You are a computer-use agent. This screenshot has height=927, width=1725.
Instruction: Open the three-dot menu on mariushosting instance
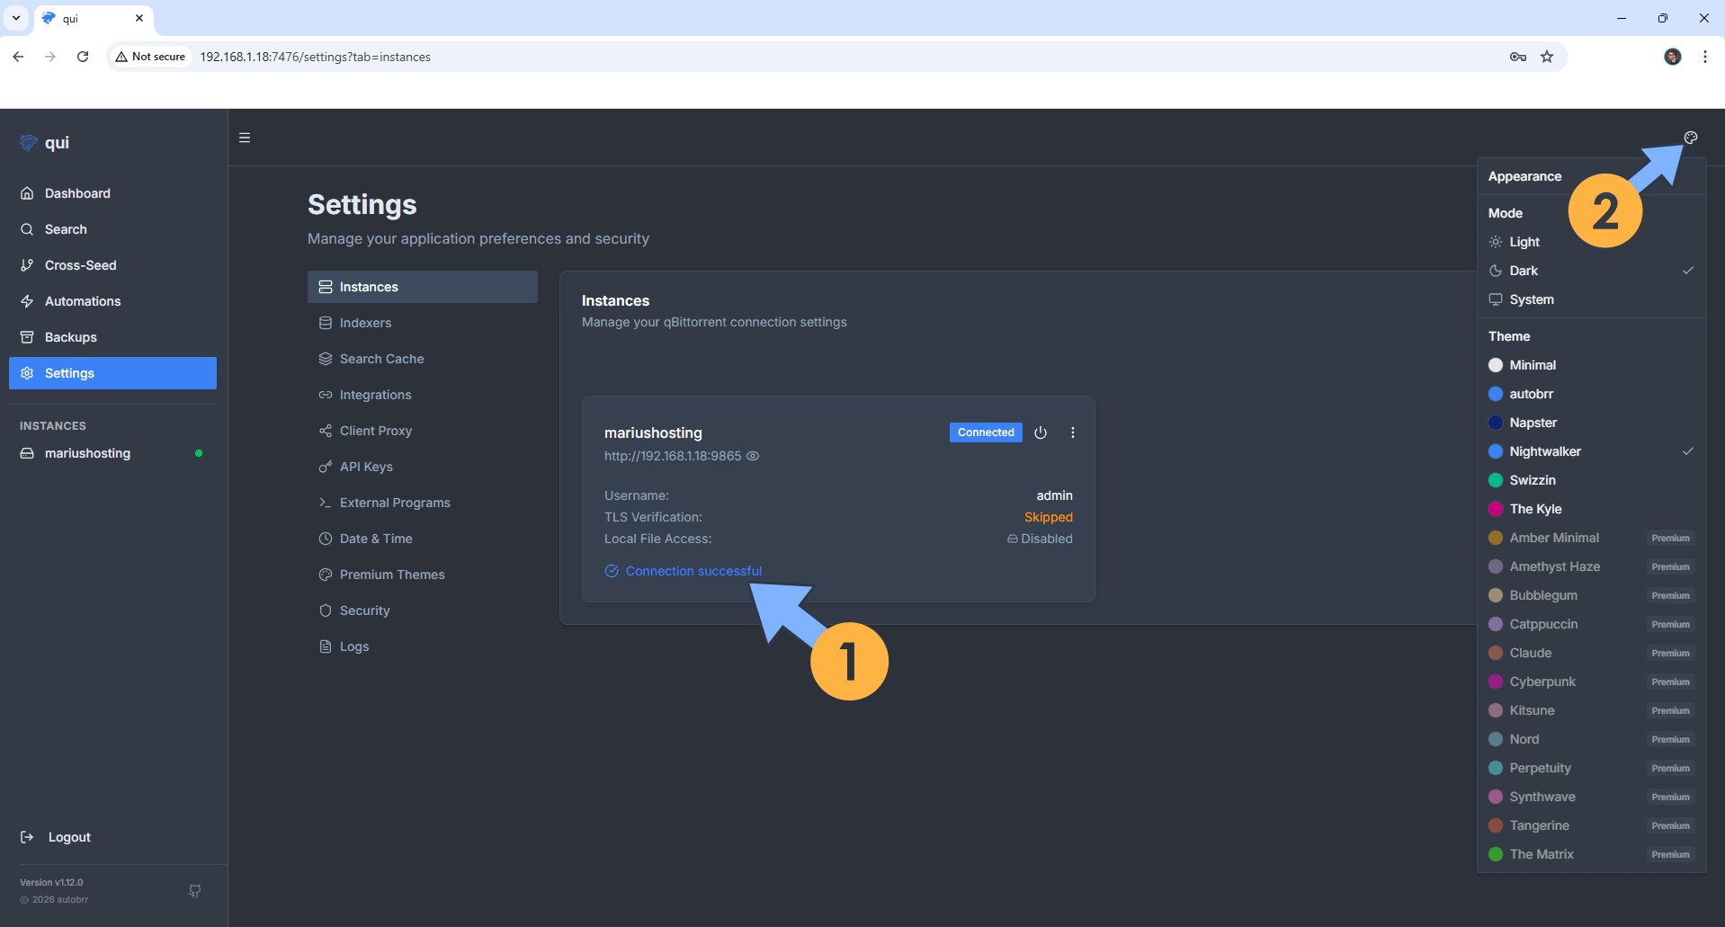(1072, 432)
